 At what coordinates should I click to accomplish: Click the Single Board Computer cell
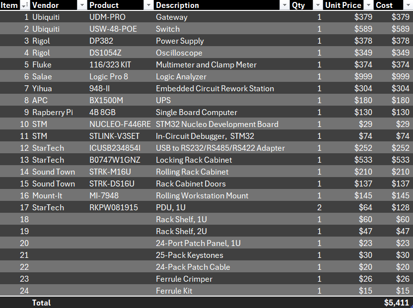coord(222,113)
